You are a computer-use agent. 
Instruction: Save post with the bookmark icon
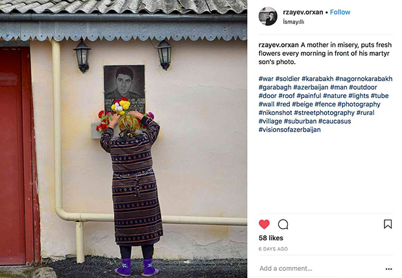[x=388, y=224]
